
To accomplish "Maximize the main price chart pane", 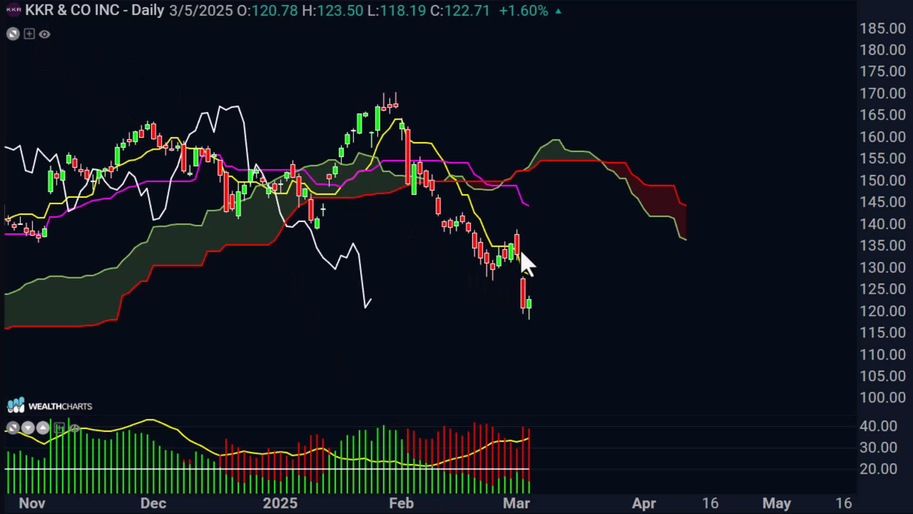I will pos(13,34).
